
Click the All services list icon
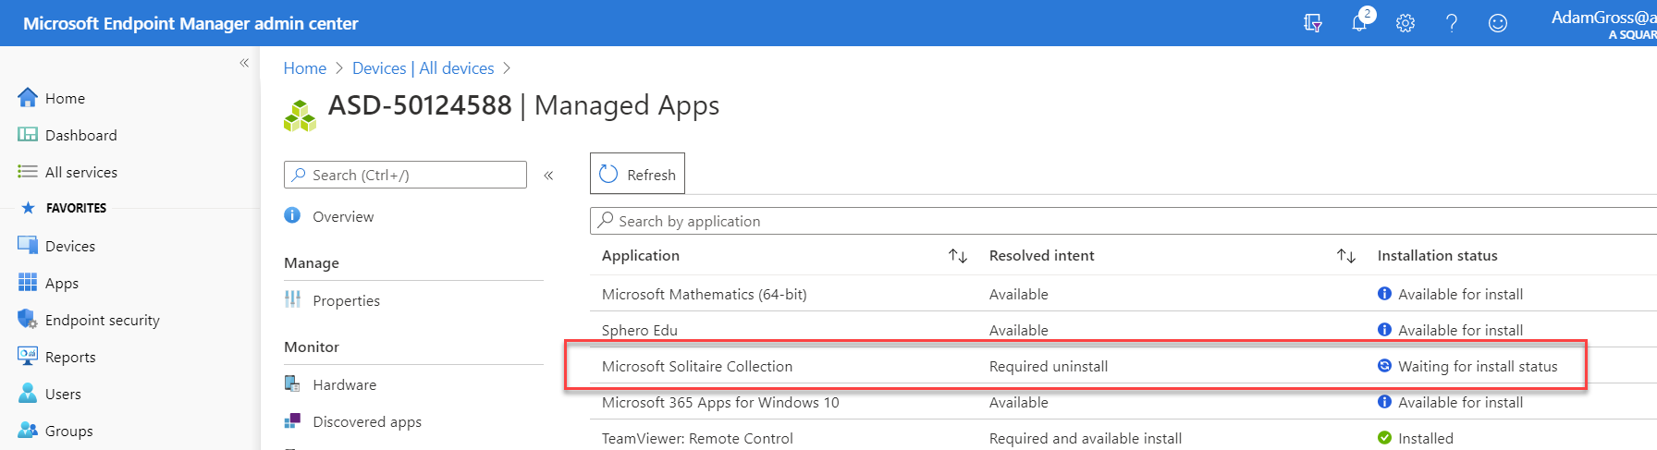pos(28,172)
